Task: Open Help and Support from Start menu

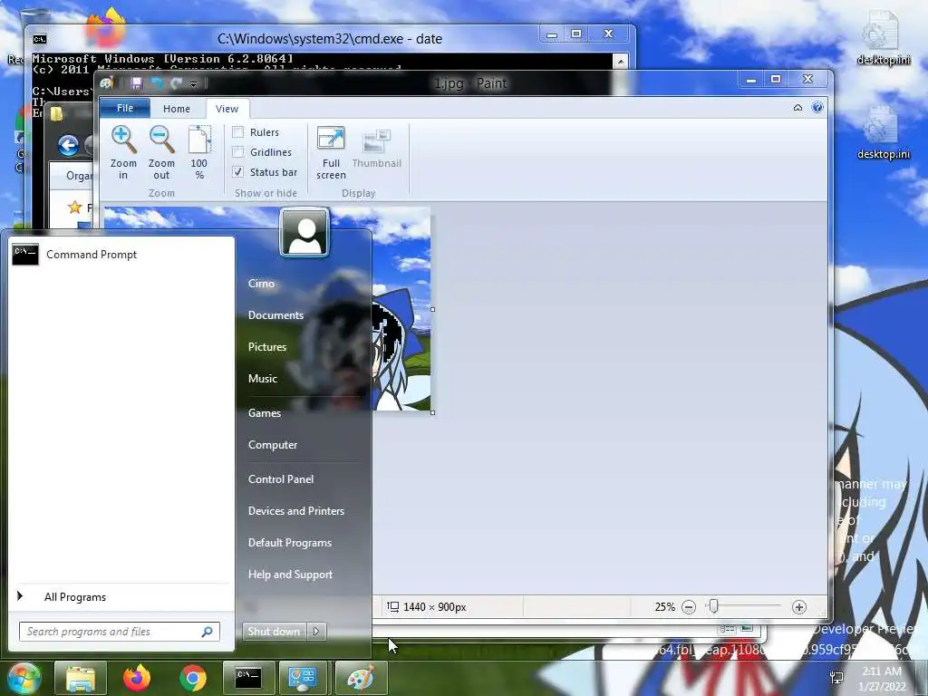Action: [290, 575]
